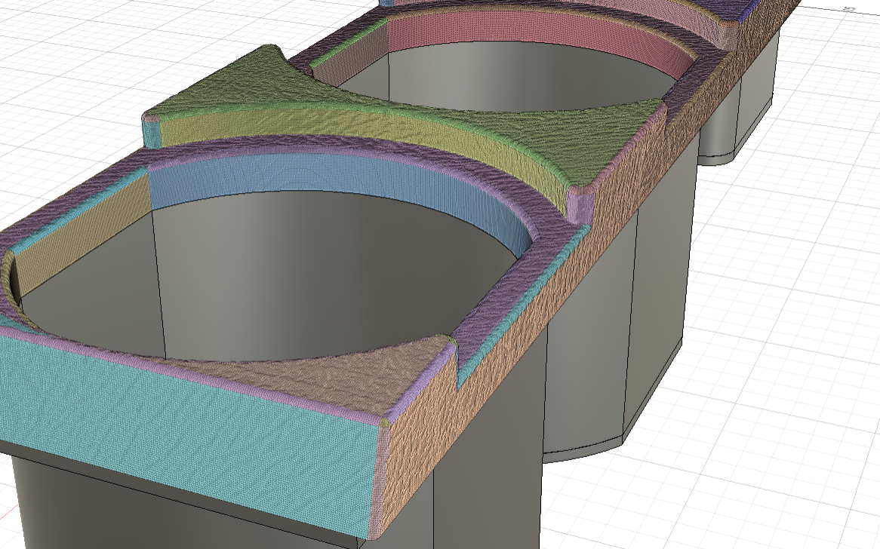
Task: Select the red inner curved face of far cutout
Action: point(528,34)
